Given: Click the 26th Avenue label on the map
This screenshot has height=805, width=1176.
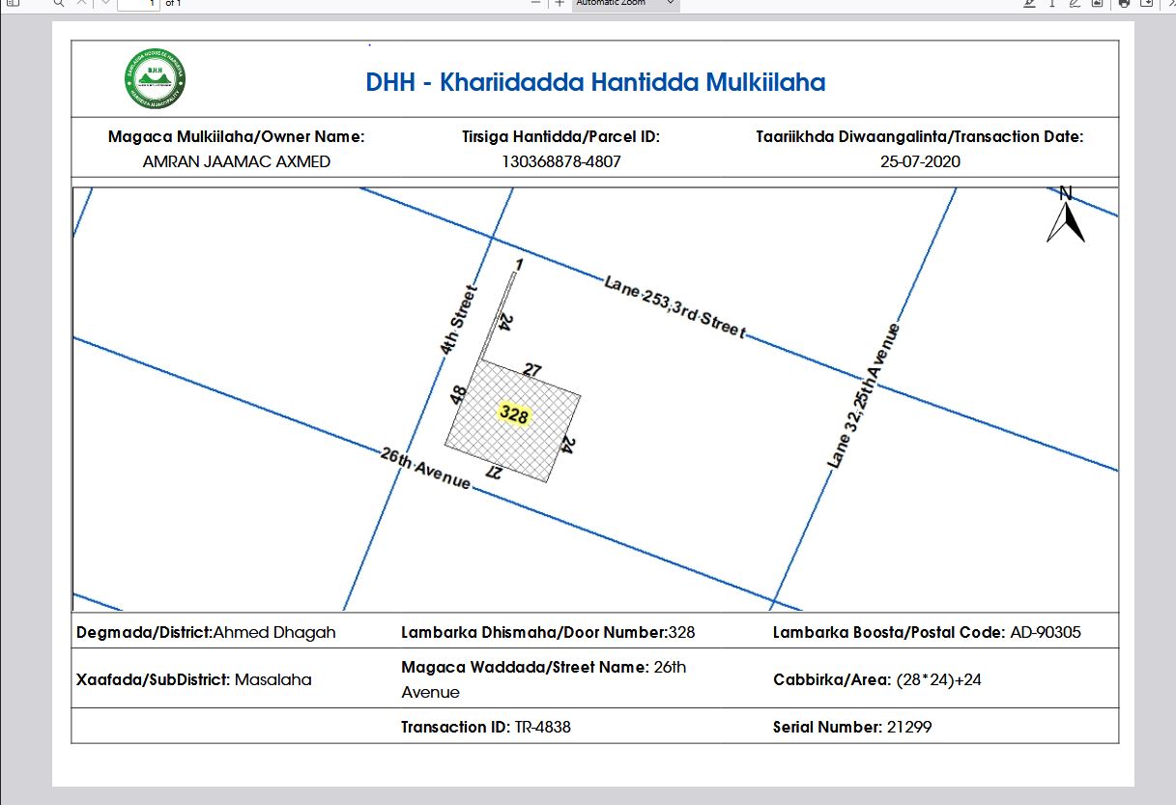Looking at the screenshot, I should pos(426,468).
